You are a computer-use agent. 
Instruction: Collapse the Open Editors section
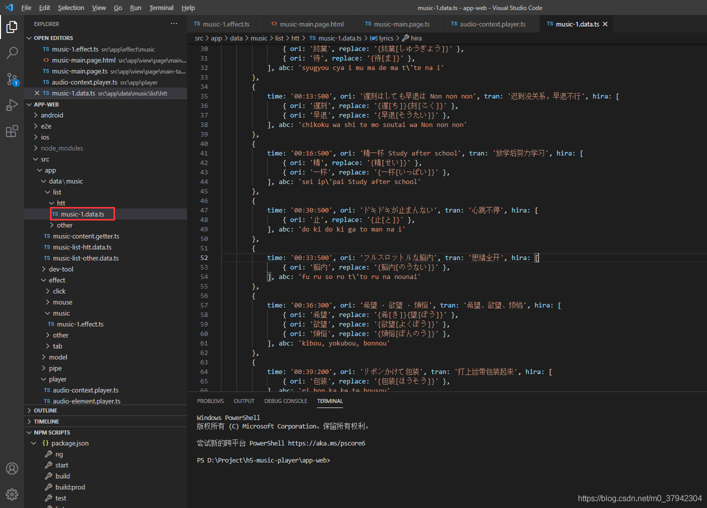[x=29, y=38]
